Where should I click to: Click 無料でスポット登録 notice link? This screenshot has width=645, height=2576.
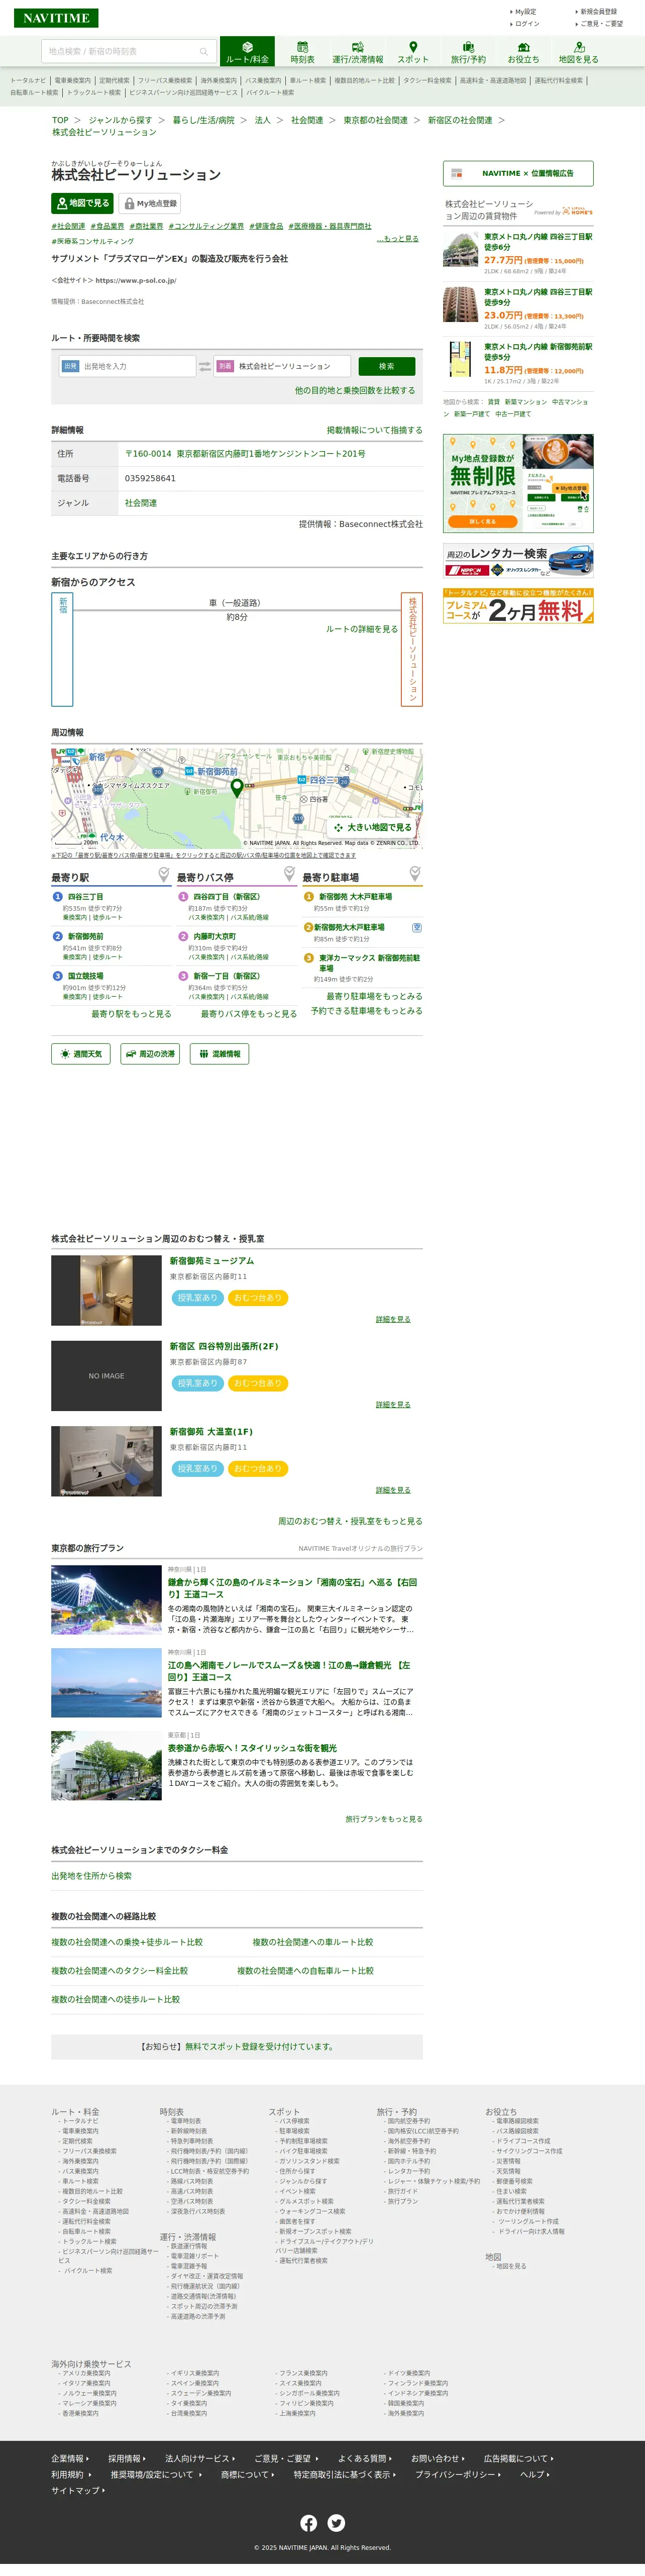pos(259,2047)
